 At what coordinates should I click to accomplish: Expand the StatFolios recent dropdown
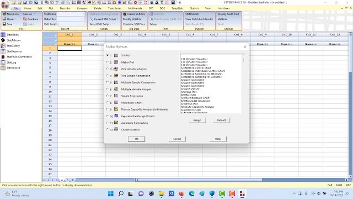click(x=83, y=14)
